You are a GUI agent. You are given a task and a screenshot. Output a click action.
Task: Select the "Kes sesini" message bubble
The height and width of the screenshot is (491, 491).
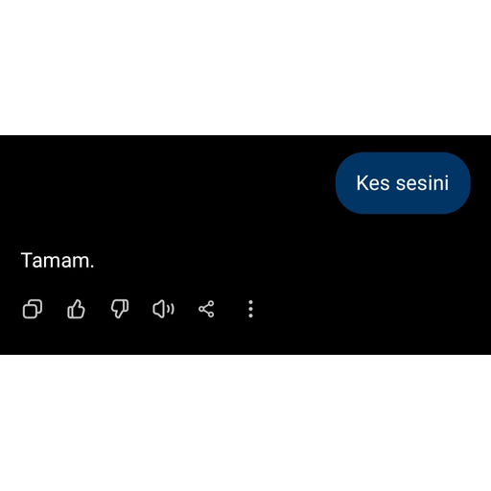pos(403,183)
